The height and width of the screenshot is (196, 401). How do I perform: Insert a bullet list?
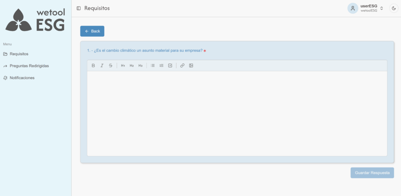pyautogui.click(x=153, y=66)
